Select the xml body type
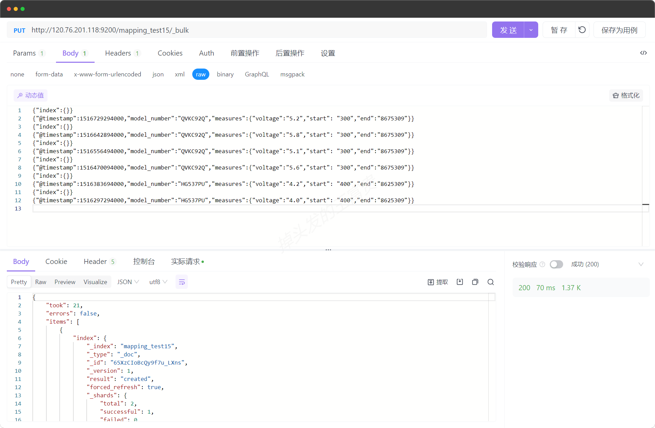Image resolution: width=655 pixels, height=428 pixels. tap(180, 74)
